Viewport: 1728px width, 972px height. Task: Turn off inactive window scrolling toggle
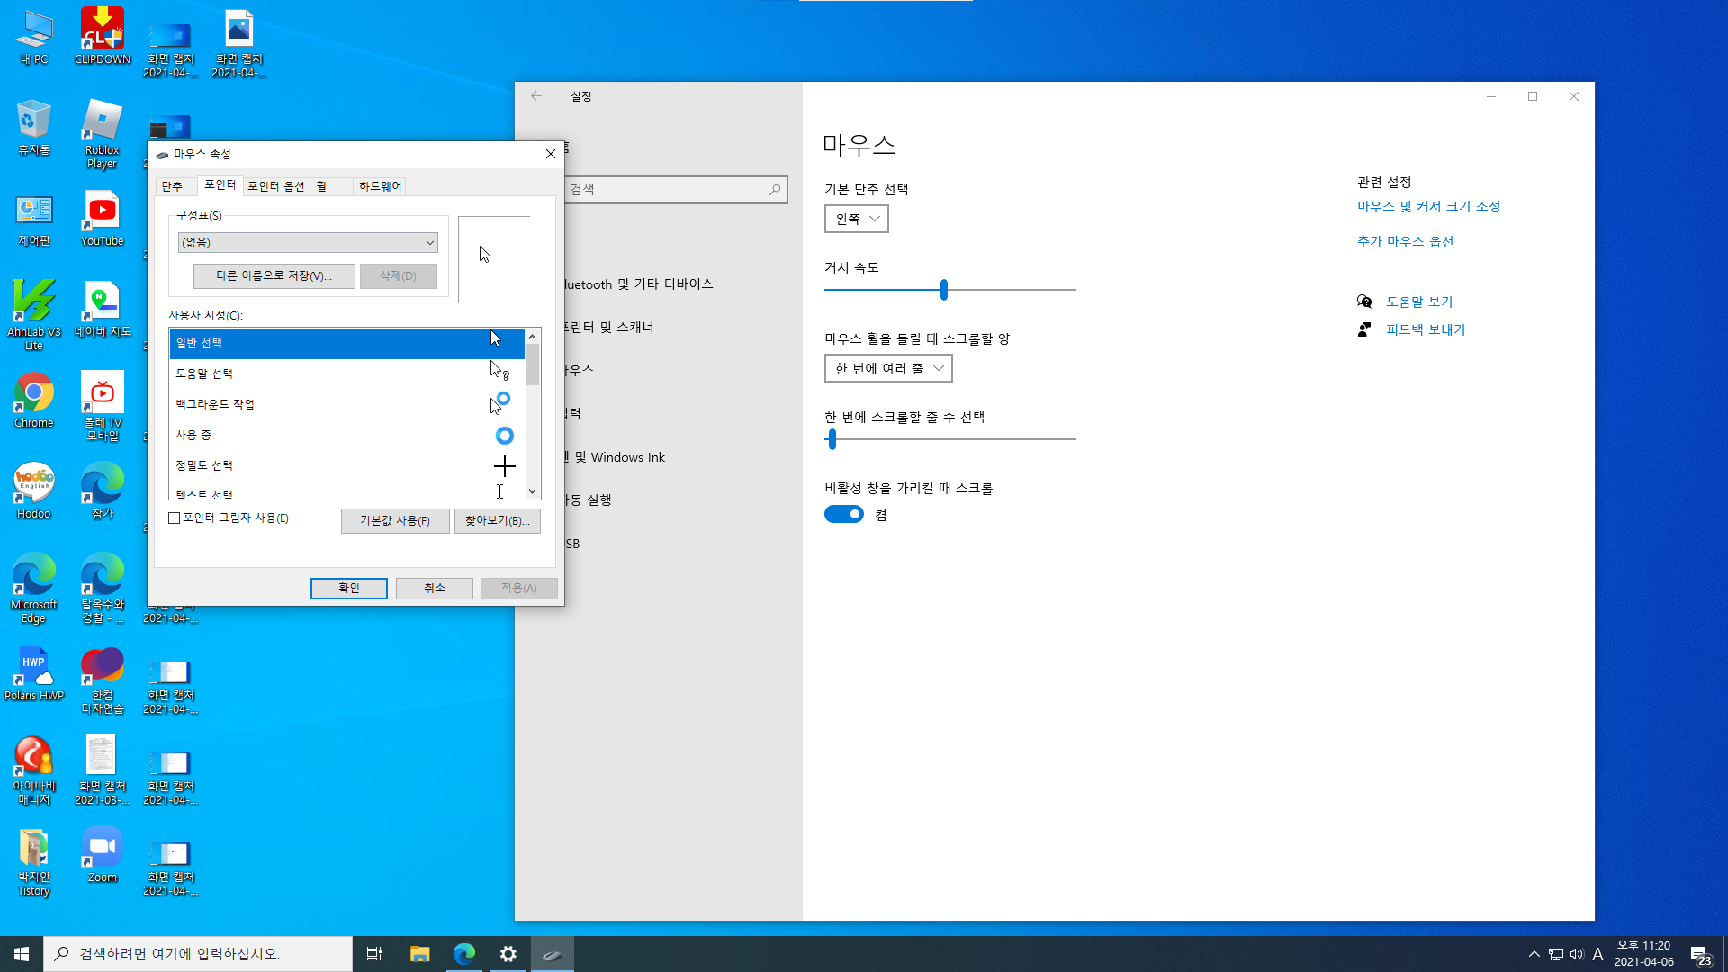(844, 514)
